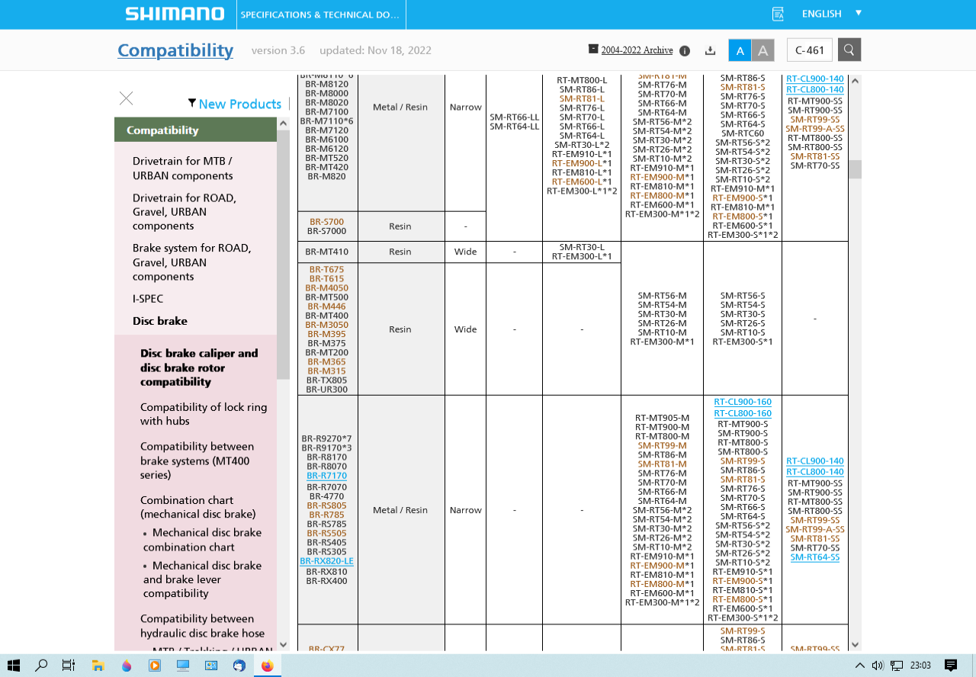Click the download icon in header
976x677 pixels.
coord(710,51)
